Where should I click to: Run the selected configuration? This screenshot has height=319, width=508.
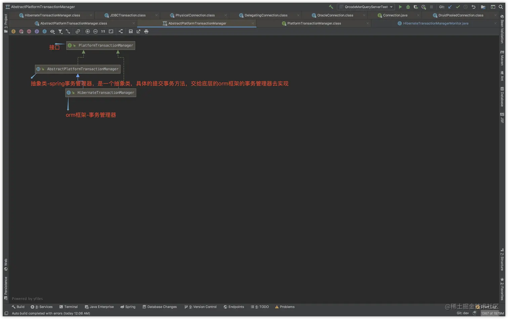point(400,7)
